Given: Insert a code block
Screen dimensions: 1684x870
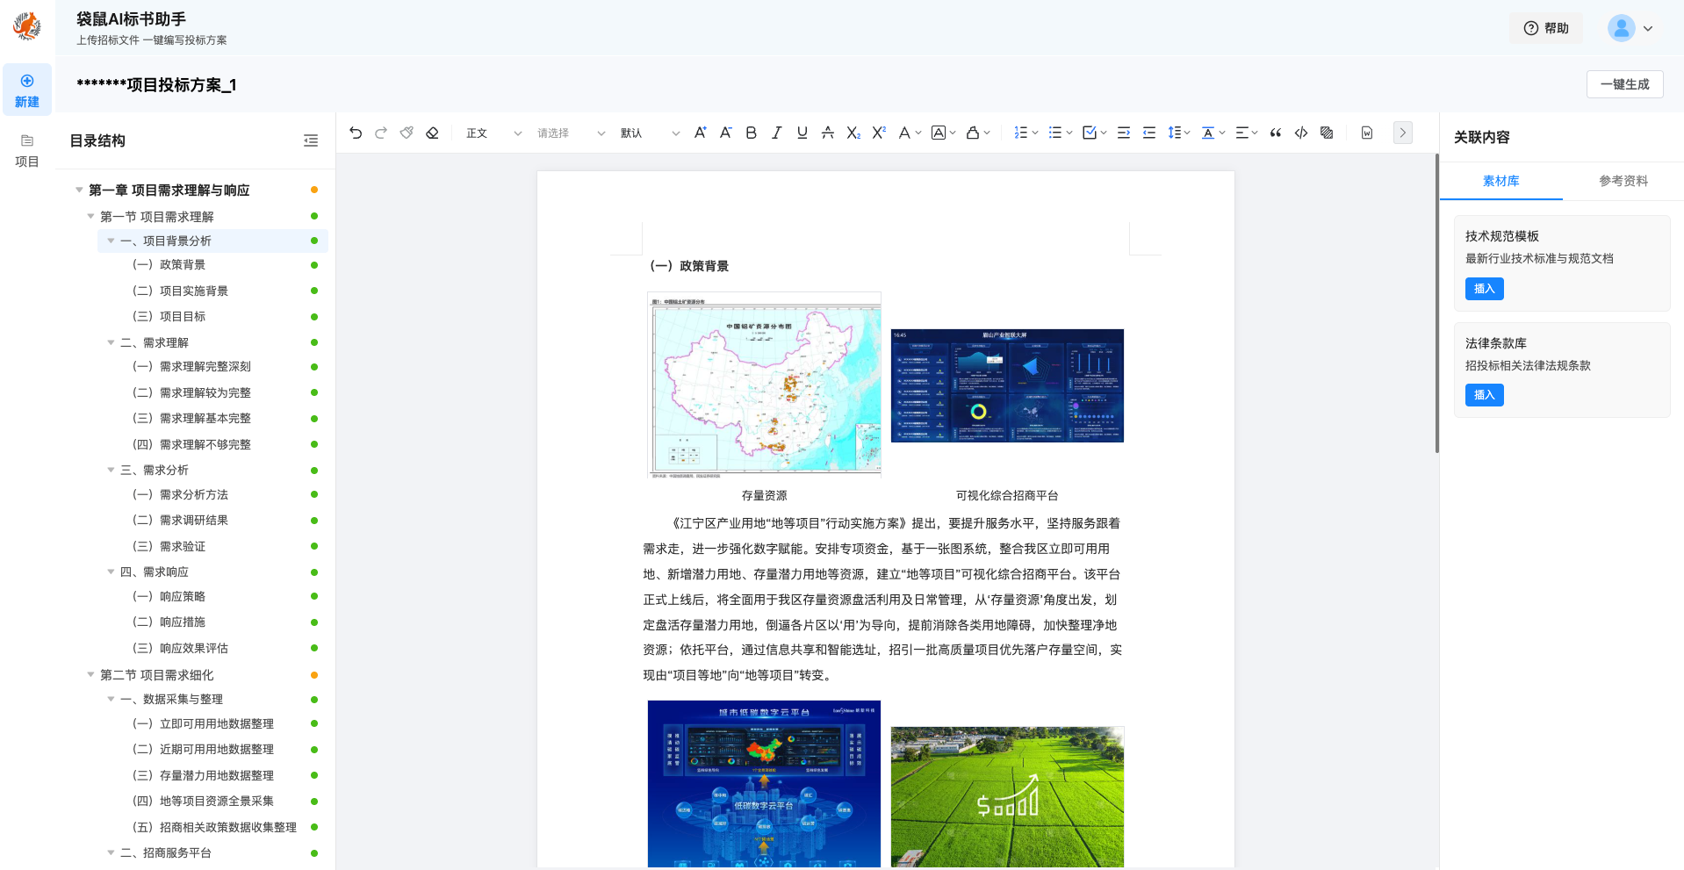Looking at the screenshot, I should coord(1301,133).
